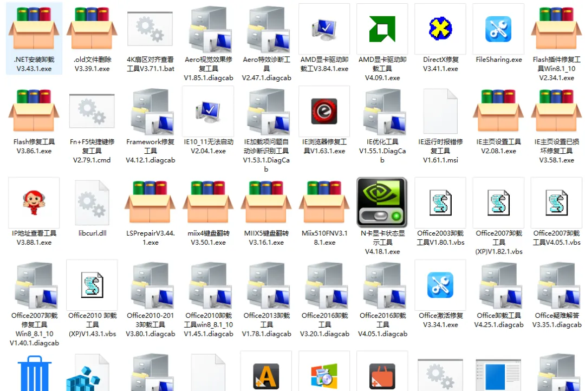Screen dimensions: 585x391
Task: Run the IE浏览器修复工具 V1.63.1
Action: [x=324, y=111]
